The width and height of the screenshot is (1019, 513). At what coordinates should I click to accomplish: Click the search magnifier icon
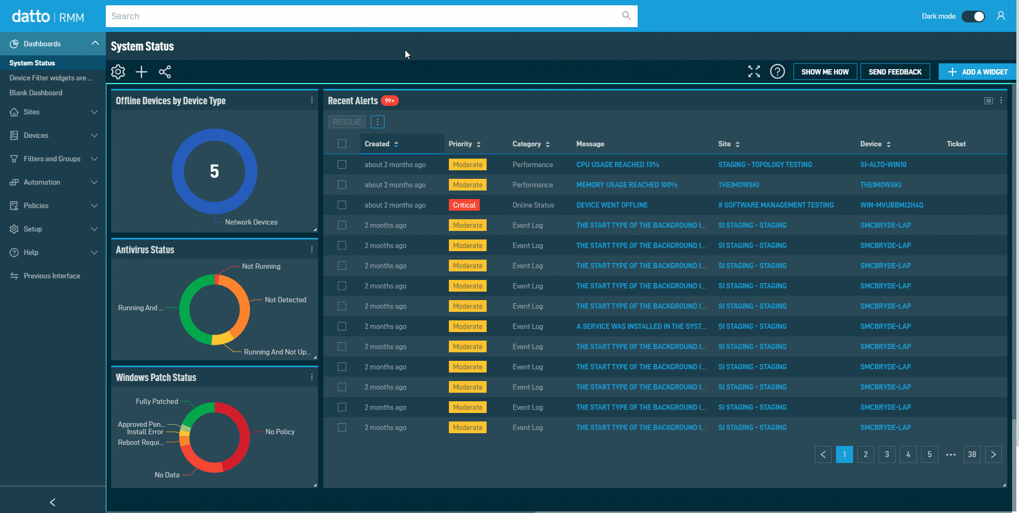coord(627,15)
